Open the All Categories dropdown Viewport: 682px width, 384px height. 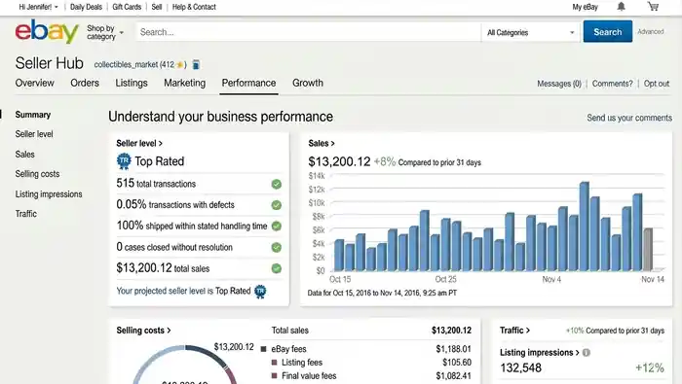[x=531, y=32]
